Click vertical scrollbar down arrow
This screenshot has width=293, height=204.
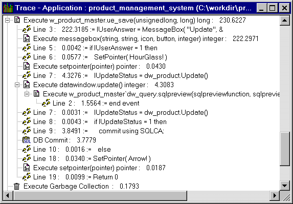point(285,186)
